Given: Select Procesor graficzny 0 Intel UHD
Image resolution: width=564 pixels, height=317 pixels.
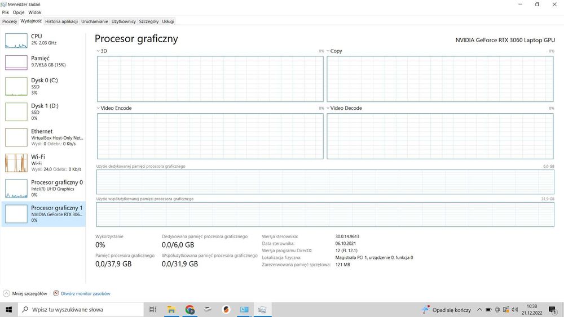Looking at the screenshot, I should pyautogui.click(x=43, y=189).
